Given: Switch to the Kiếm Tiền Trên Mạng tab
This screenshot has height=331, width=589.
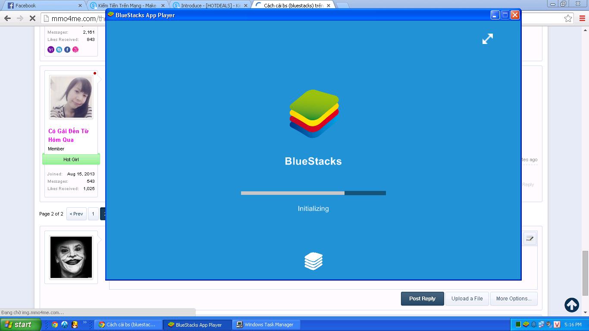Looking at the screenshot, I should pos(128,6).
